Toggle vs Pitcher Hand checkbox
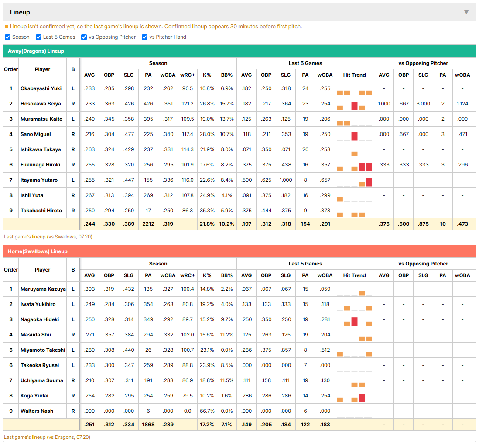 click(x=144, y=37)
